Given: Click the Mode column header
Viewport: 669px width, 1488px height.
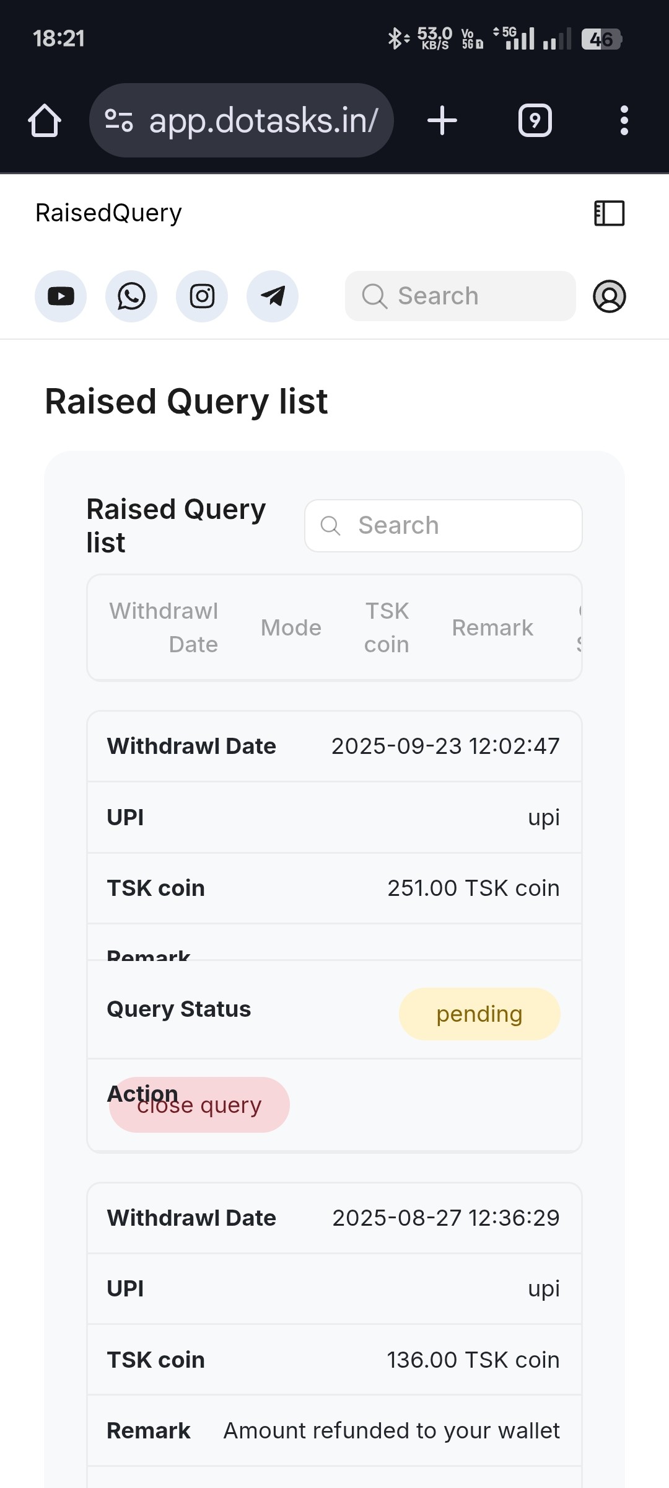Looking at the screenshot, I should click(x=291, y=627).
